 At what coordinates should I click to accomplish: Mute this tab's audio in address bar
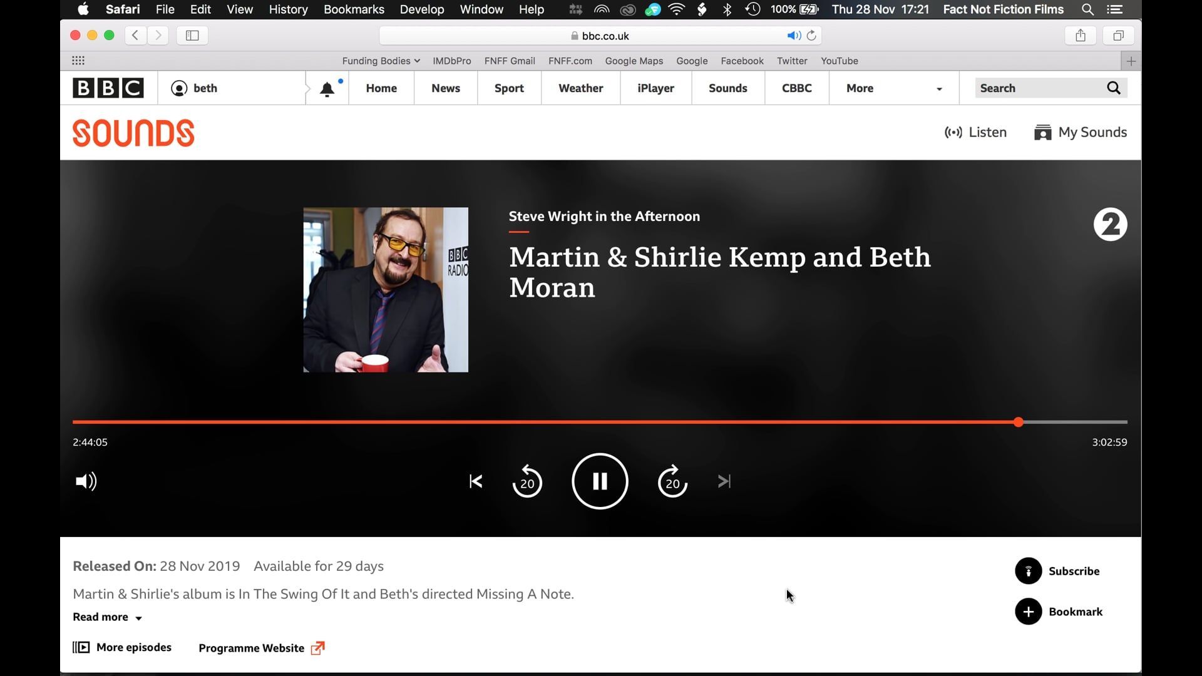794,36
